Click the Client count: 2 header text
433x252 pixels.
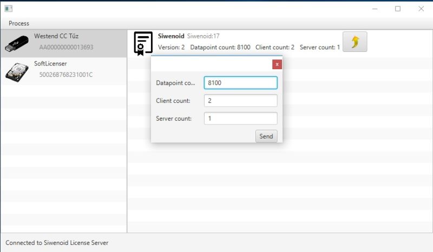click(x=275, y=48)
